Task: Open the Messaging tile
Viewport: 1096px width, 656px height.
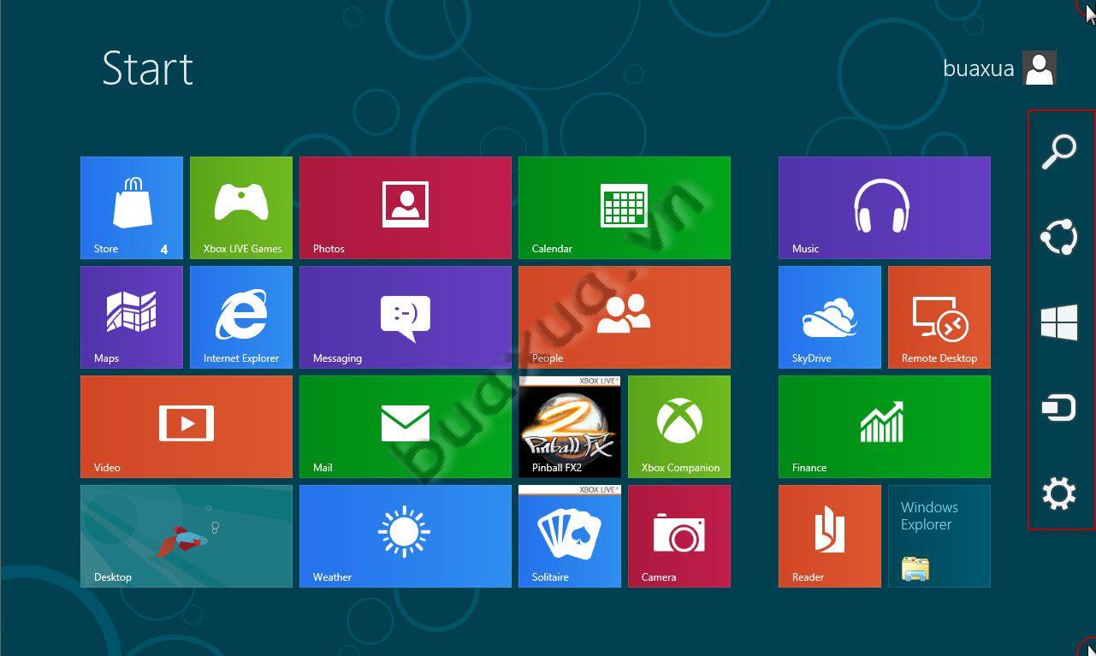Action: tap(406, 317)
